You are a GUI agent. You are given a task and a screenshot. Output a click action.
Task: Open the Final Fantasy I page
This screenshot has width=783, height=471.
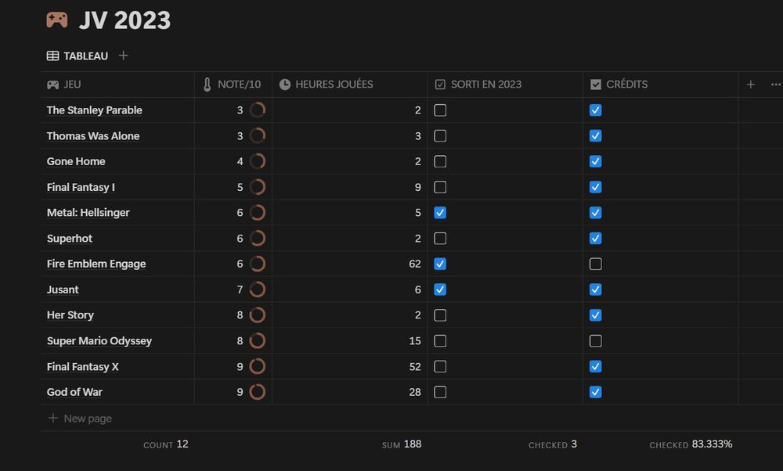[81, 187]
